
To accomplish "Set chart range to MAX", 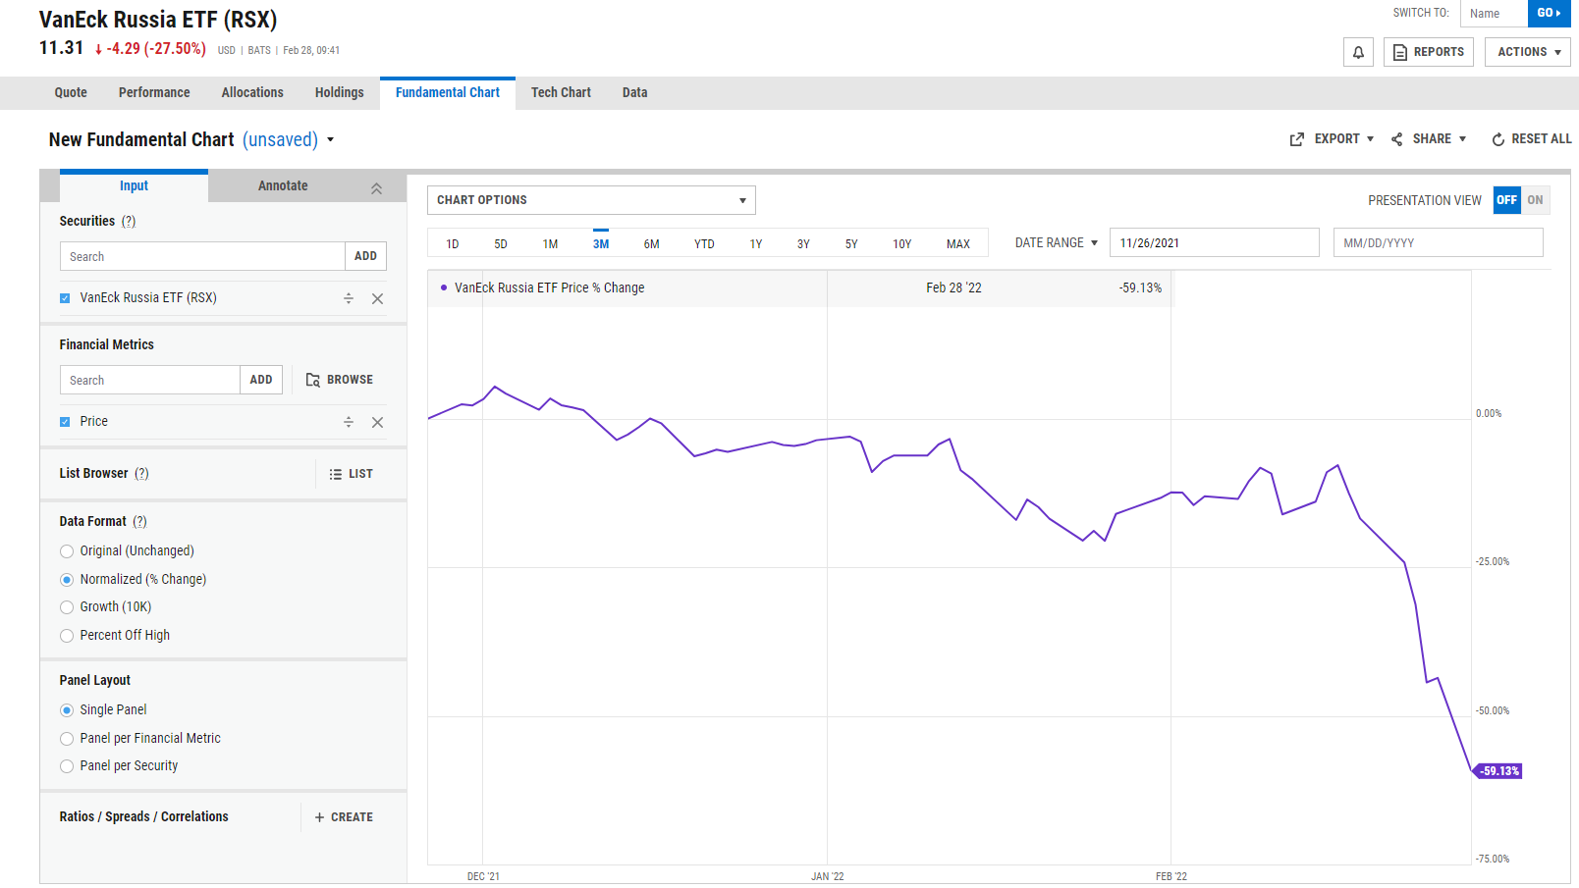I will (958, 244).
